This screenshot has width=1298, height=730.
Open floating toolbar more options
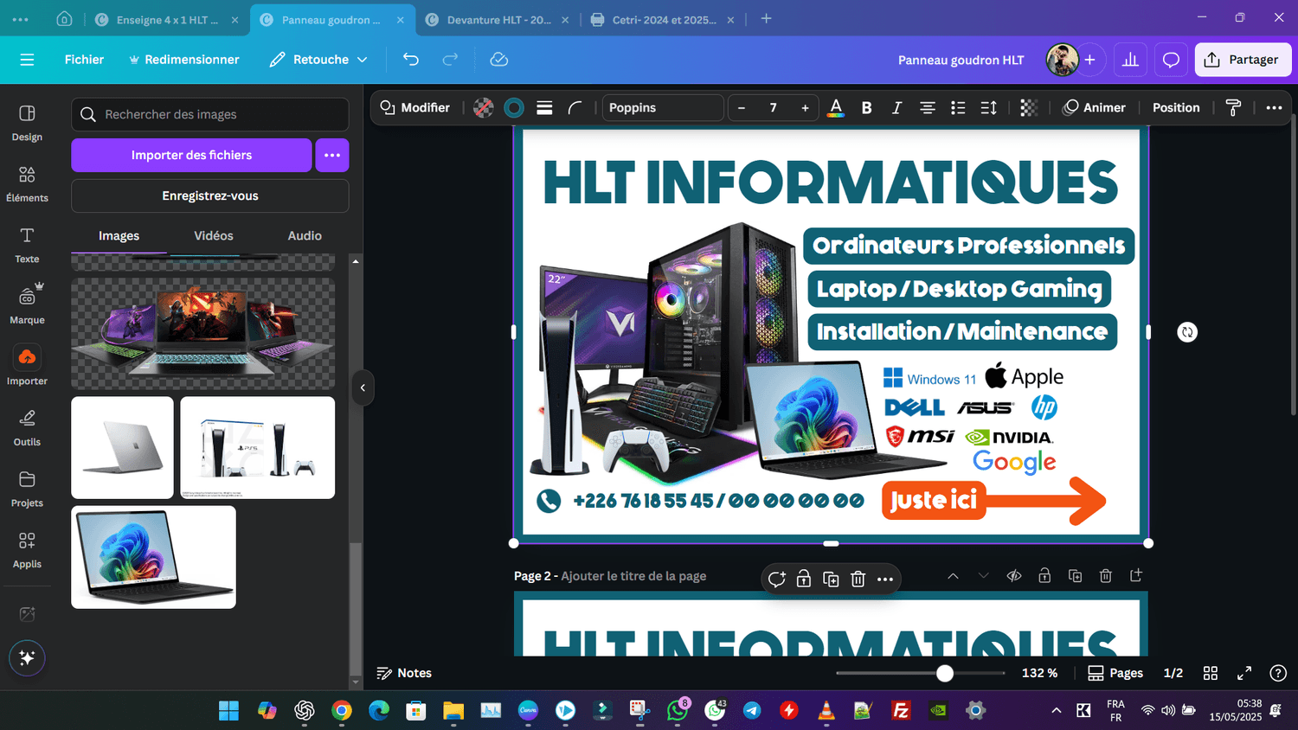[884, 580]
